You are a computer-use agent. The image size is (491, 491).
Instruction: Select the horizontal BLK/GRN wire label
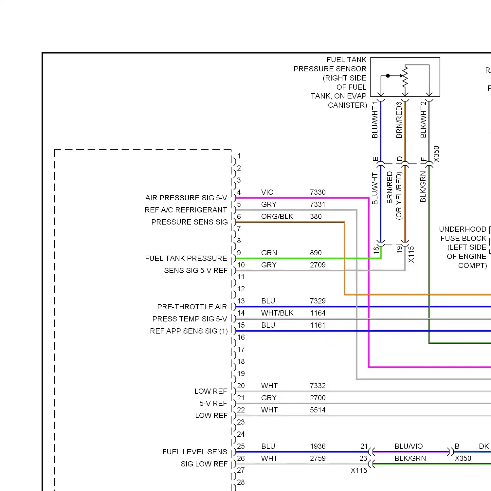pos(410,458)
